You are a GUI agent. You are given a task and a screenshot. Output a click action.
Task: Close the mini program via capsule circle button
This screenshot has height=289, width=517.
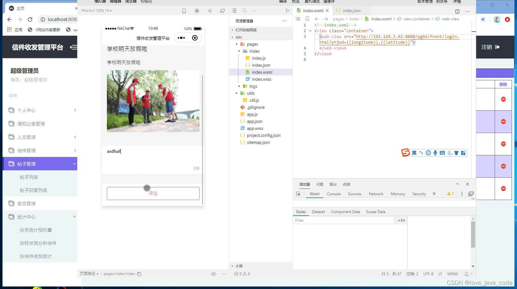point(195,38)
